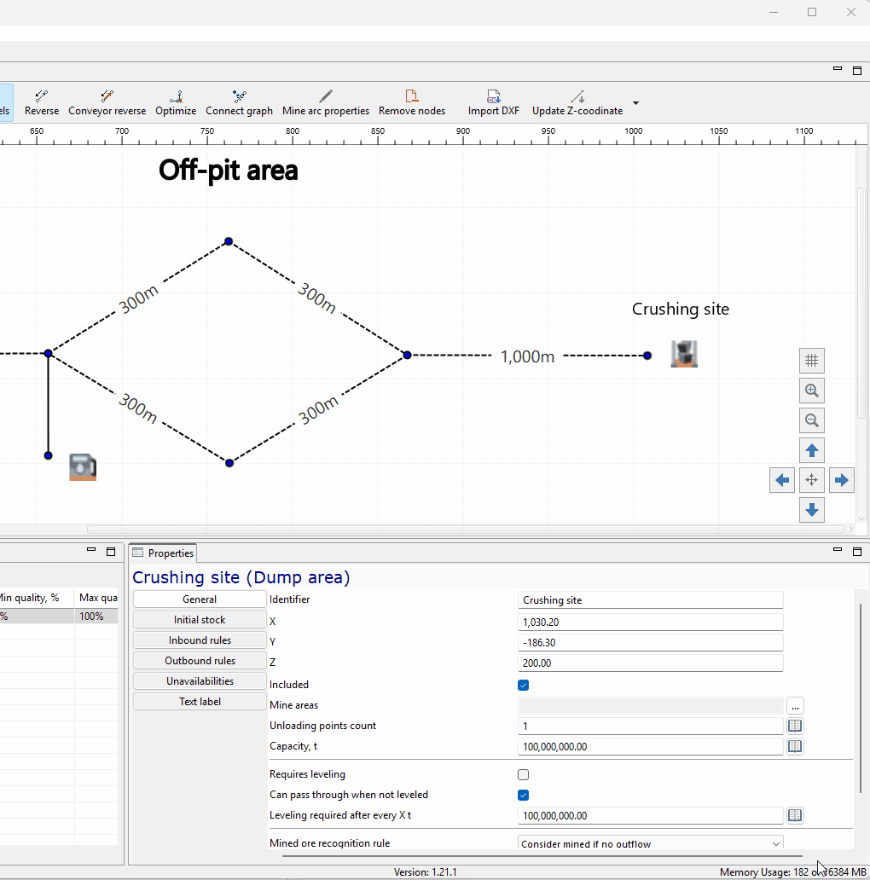Toggle Can pass through when not leveled
The image size is (870, 880).
click(523, 796)
